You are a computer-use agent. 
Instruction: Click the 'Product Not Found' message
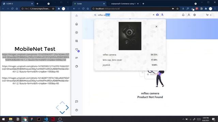coord(150,97)
